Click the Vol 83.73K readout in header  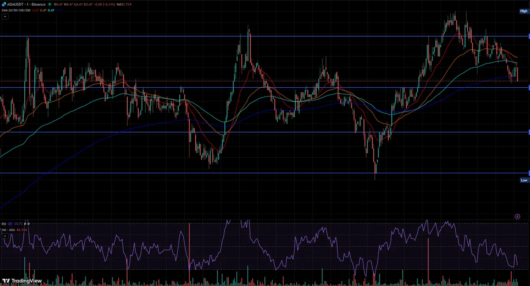coord(124,4)
